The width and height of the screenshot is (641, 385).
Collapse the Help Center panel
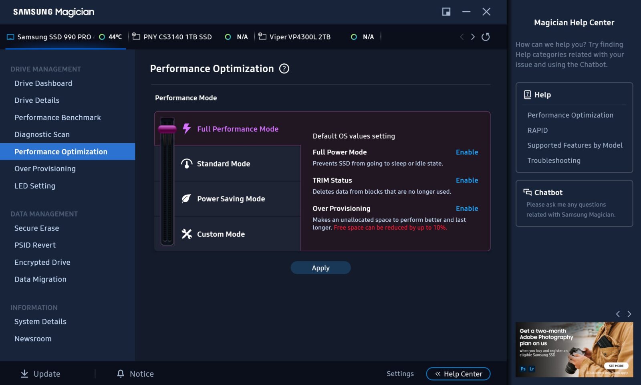click(x=458, y=374)
